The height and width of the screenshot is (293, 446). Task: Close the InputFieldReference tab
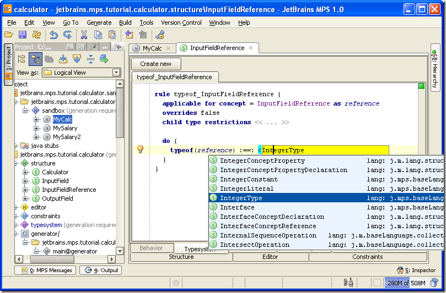pos(251,48)
